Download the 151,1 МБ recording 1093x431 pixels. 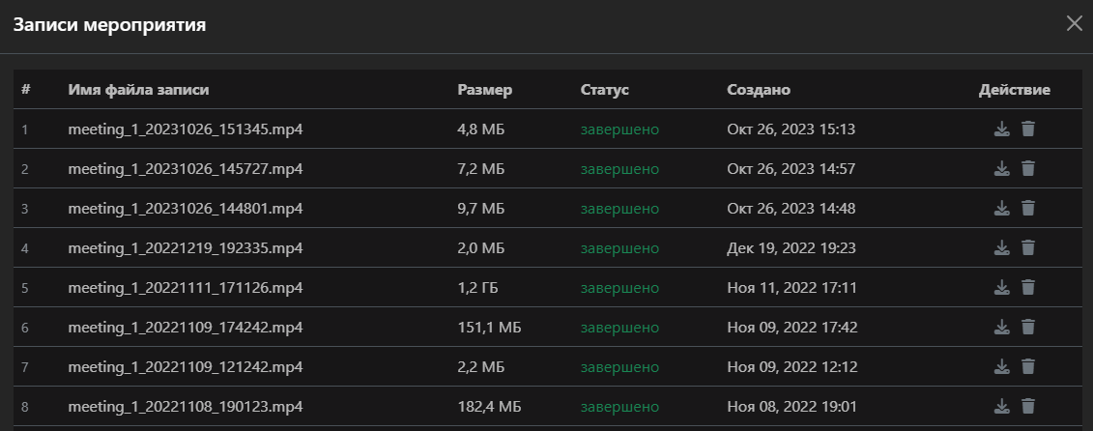coord(1002,327)
